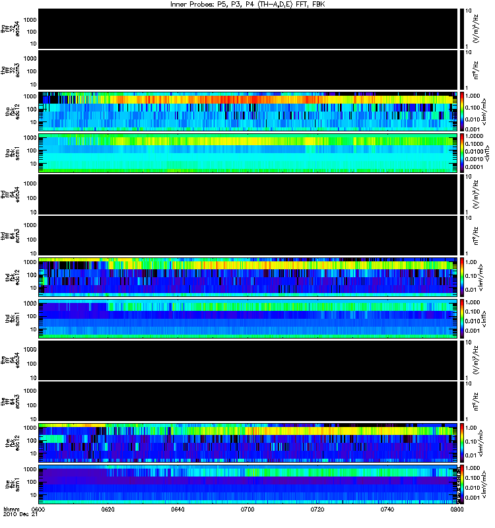Click the black color bar beside tha edc34 panel
Viewport: 495px width, 528px height.
[x=462, y=28]
